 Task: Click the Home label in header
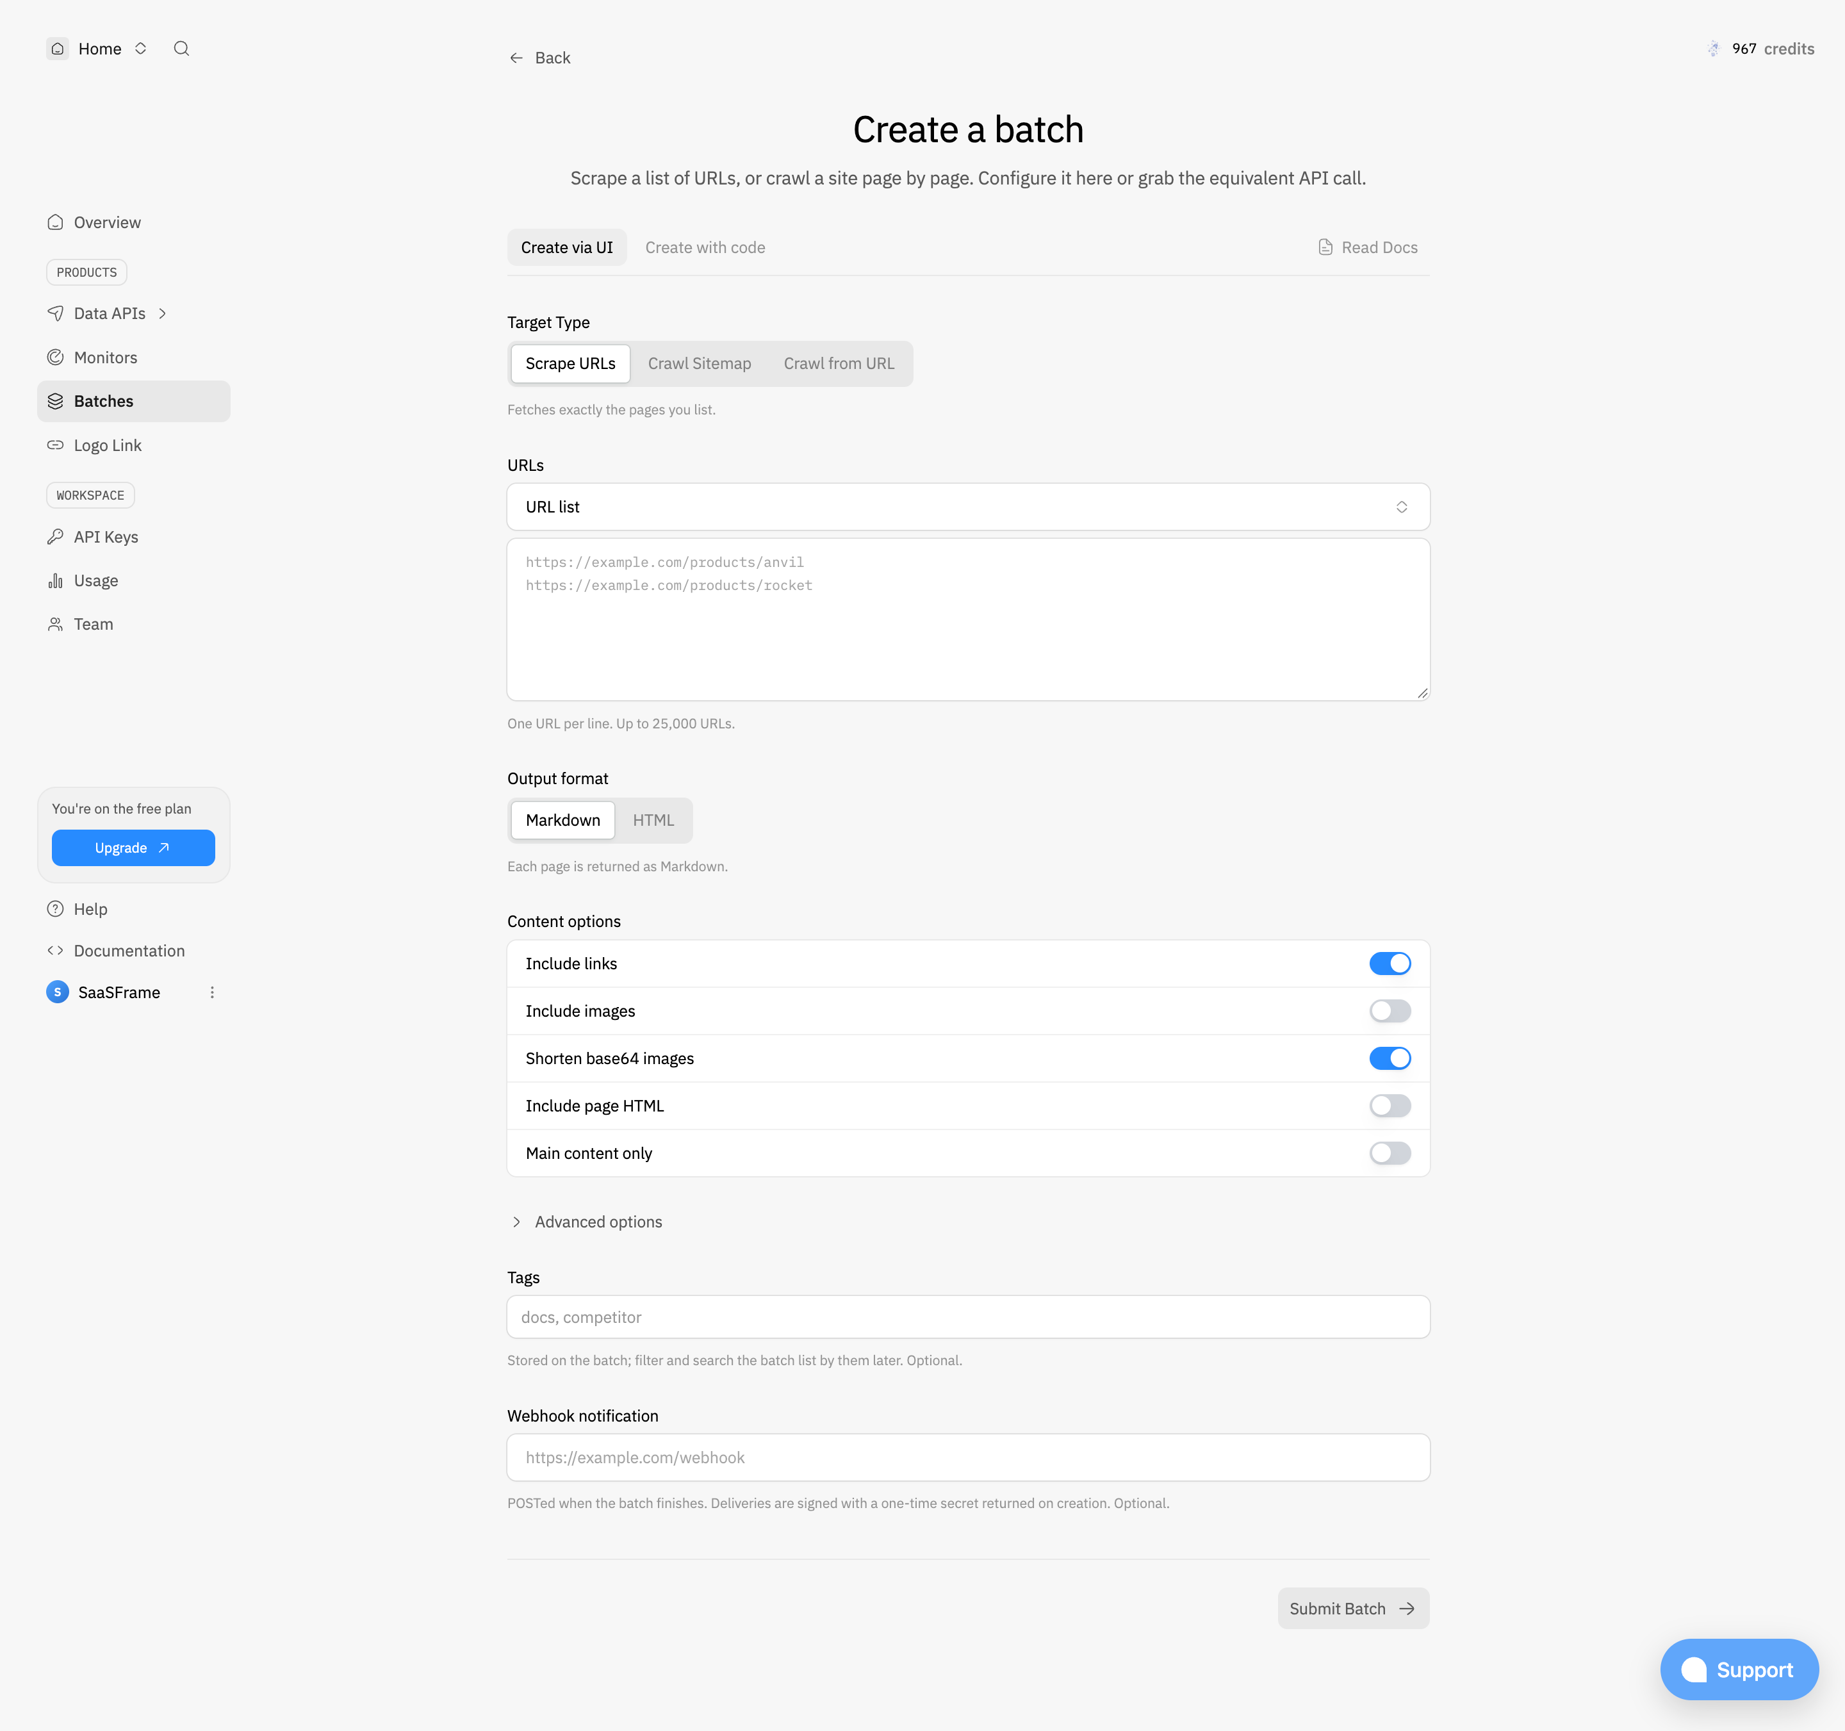point(99,48)
